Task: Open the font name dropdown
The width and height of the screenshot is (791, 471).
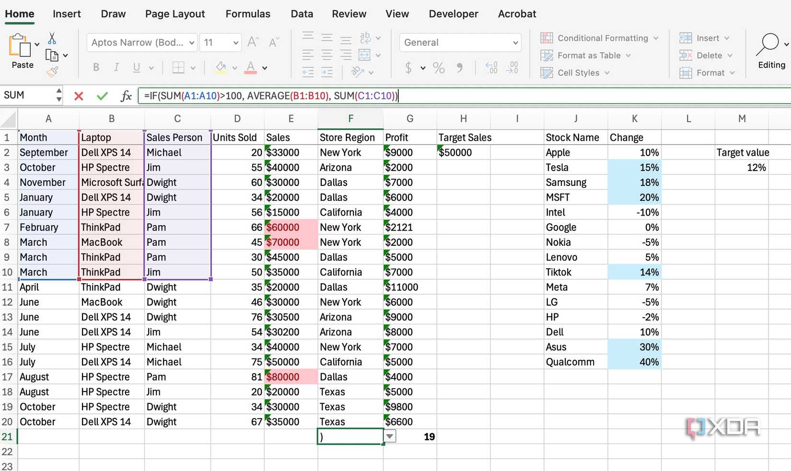Action: pyautogui.click(x=191, y=43)
